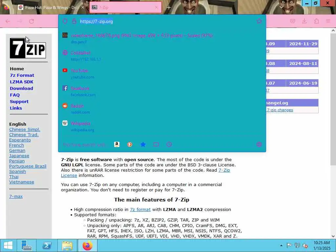
Task: Select the YouTube suggestion
Action: pos(162,73)
